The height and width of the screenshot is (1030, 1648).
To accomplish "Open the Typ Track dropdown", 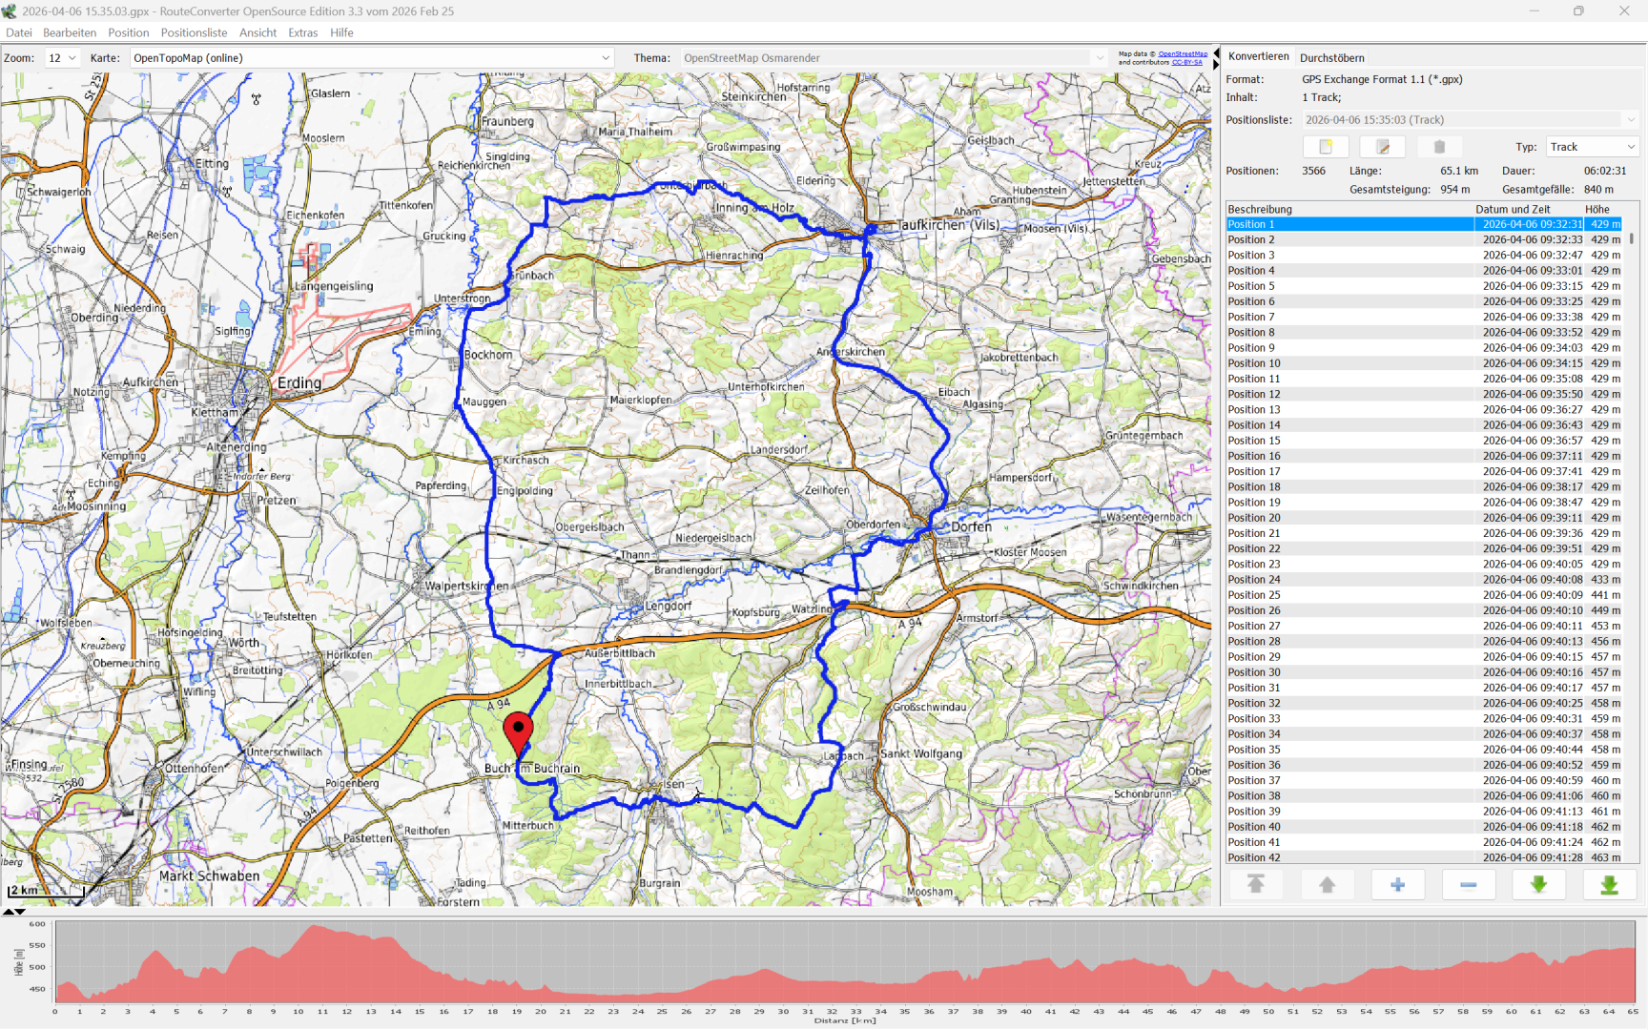I will tap(1592, 147).
